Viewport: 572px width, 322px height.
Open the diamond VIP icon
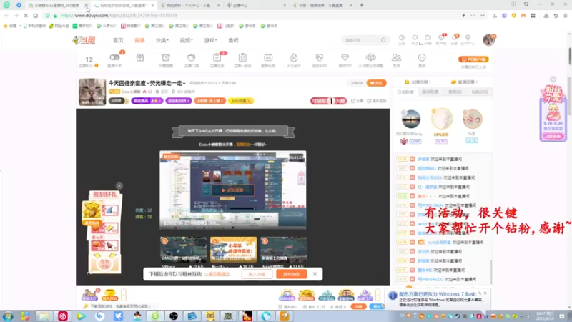[x=345, y=57]
